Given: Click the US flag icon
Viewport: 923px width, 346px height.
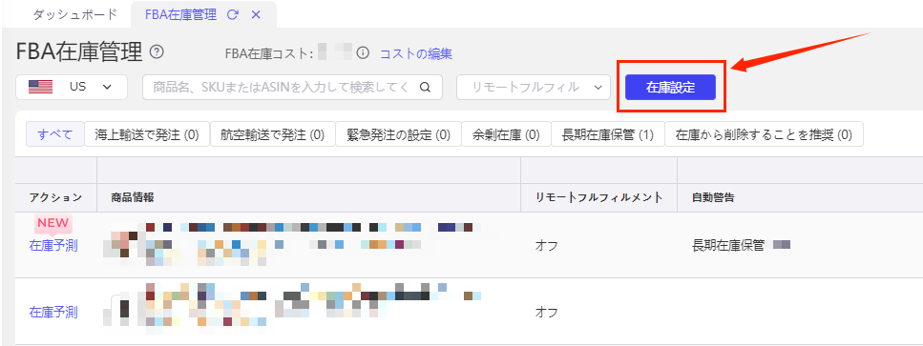Looking at the screenshot, I should 41,87.
